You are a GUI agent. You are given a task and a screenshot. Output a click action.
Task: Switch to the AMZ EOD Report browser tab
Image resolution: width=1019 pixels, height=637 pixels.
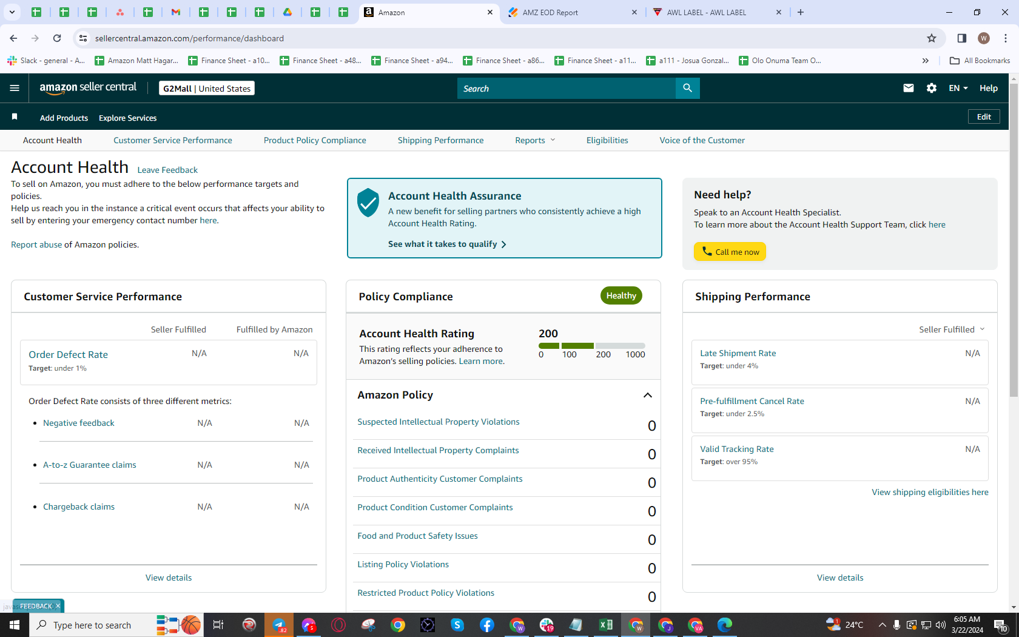click(x=573, y=12)
